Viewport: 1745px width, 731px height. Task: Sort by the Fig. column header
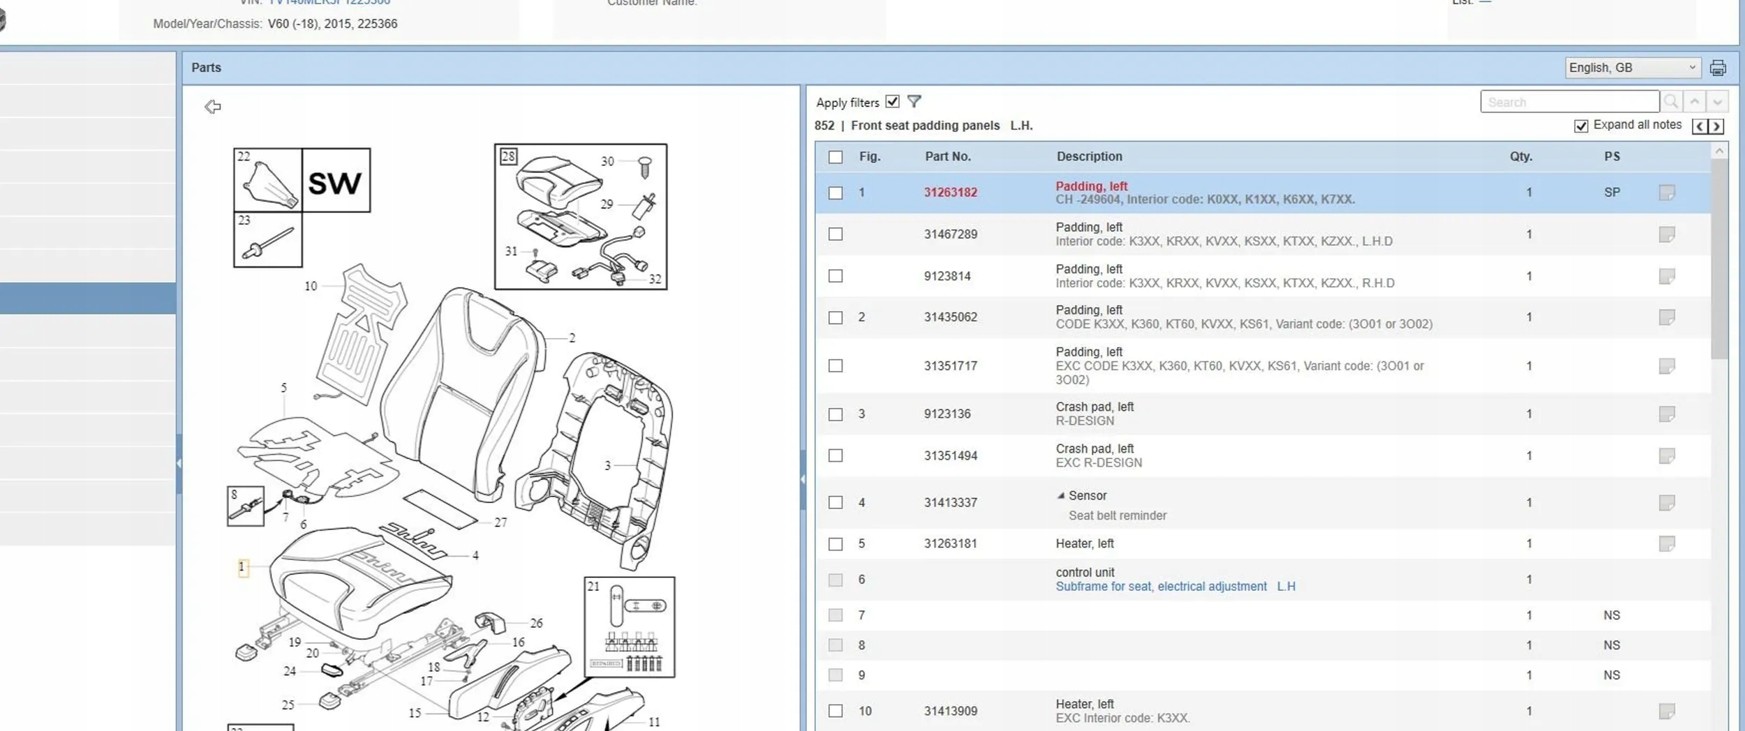(870, 157)
